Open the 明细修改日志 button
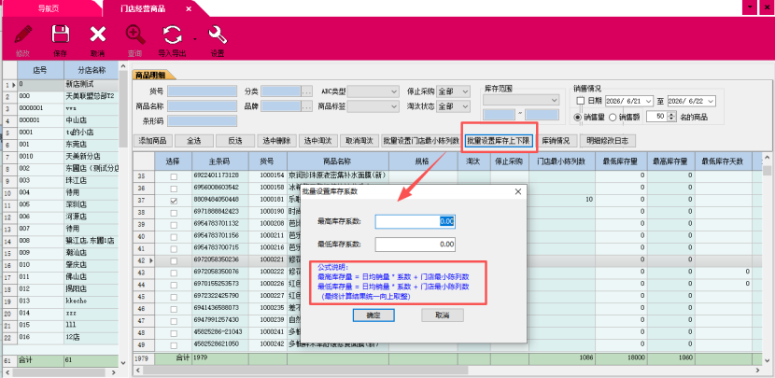 point(608,141)
